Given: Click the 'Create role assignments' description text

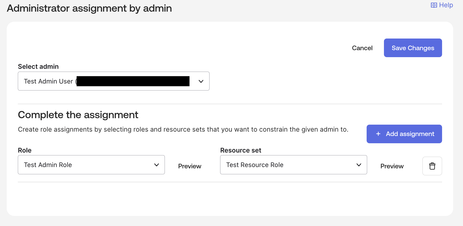Looking at the screenshot, I should coord(183,129).
